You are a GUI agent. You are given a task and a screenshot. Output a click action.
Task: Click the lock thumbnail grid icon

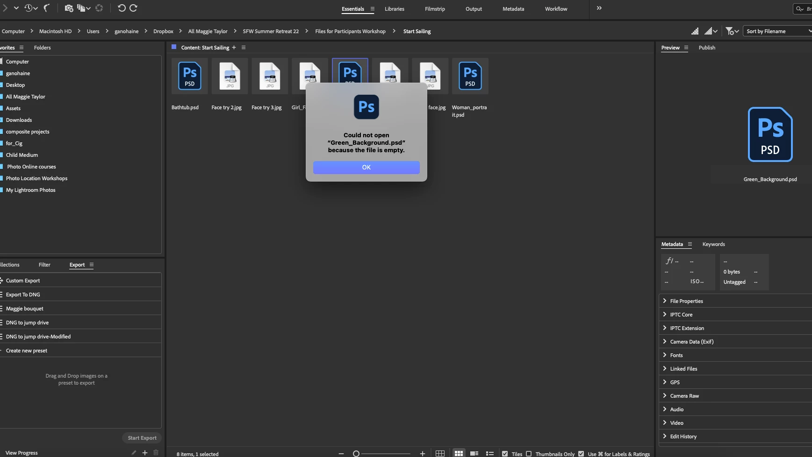point(440,454)
